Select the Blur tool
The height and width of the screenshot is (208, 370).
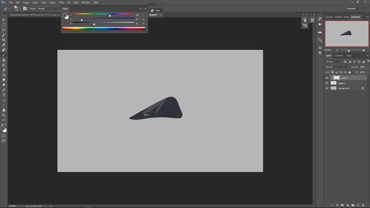[x=3, y=80]
